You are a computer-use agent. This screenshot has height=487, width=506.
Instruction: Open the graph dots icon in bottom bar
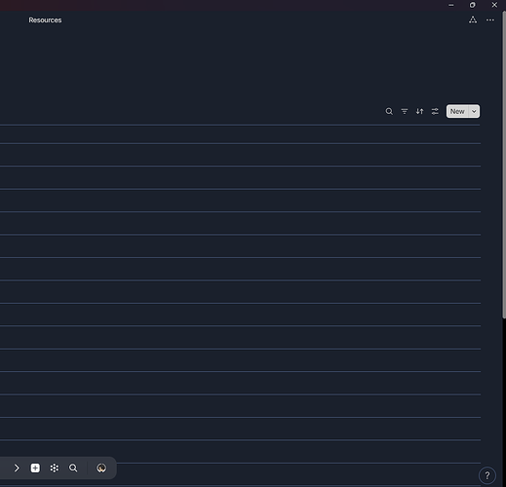click(x=55, y=468)
